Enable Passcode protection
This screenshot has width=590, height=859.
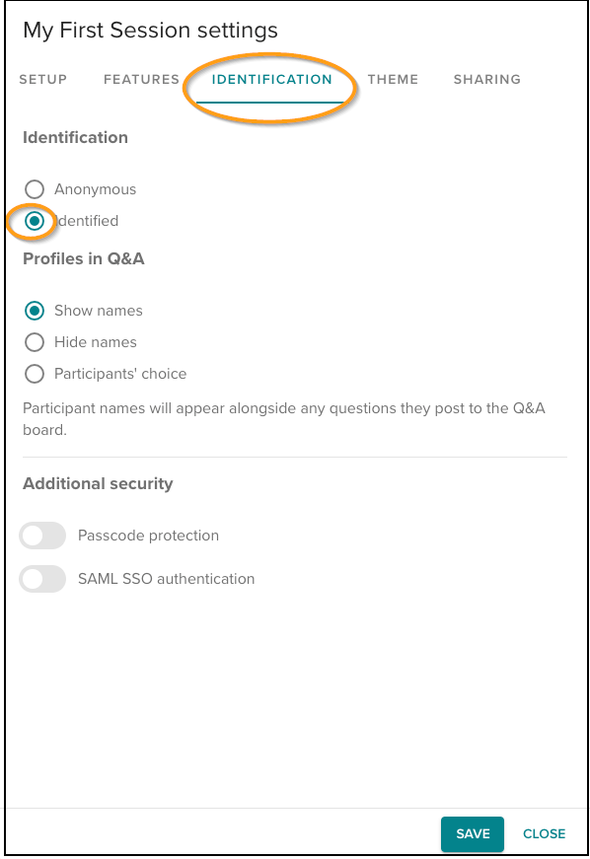tap(42, 535)
